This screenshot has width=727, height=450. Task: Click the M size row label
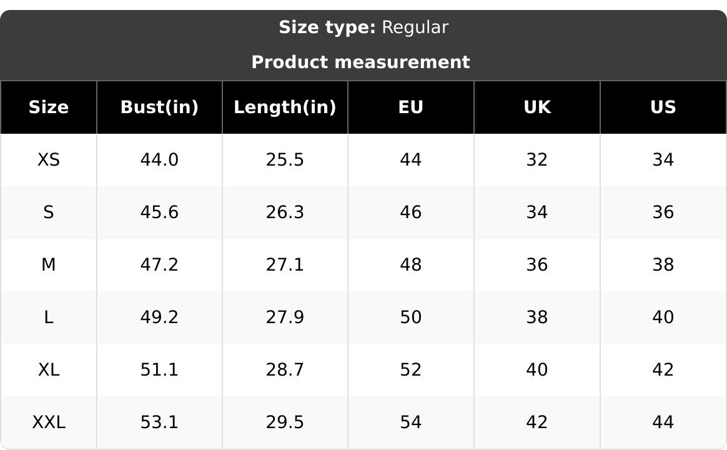pyautogui.click(x=49, y=264)
